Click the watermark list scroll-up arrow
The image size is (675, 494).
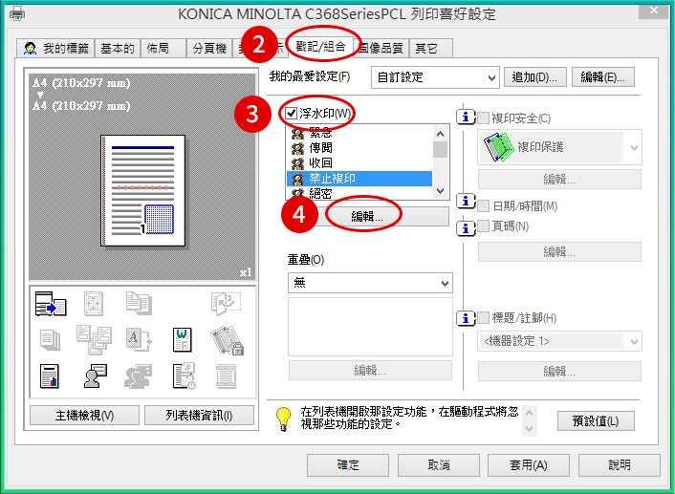tap(440, 134)
